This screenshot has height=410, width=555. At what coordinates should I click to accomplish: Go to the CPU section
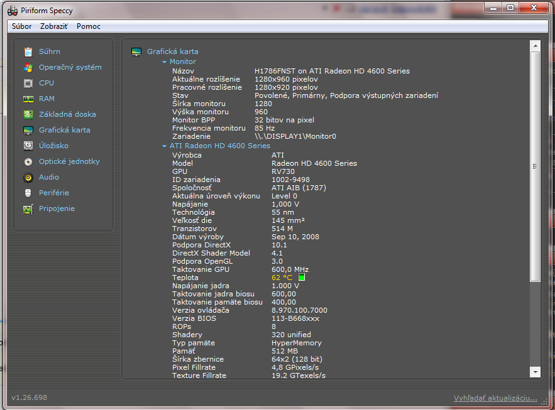47,83
